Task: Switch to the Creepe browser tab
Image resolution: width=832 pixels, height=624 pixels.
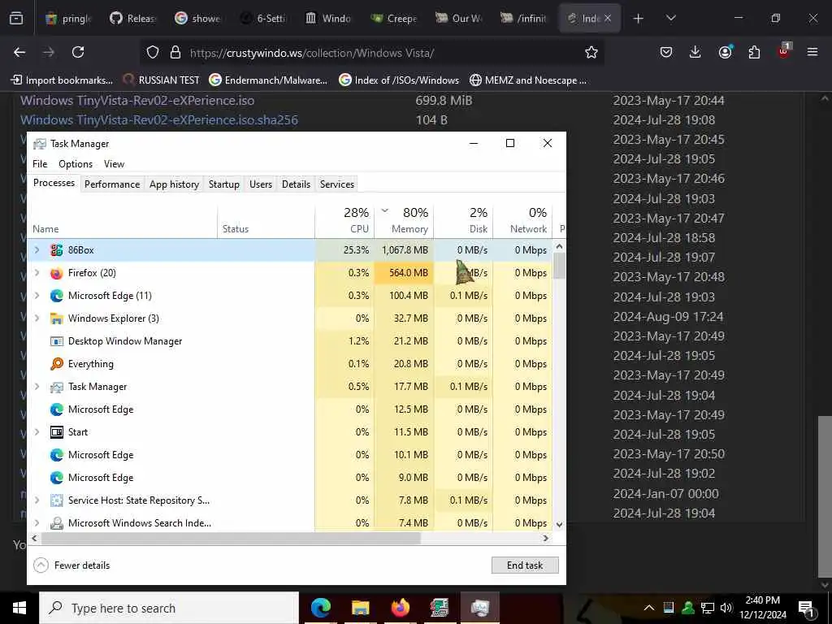Action: 394,19
